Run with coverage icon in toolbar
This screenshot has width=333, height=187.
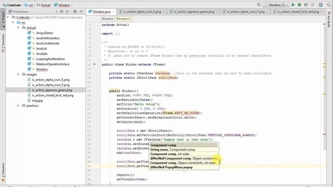[306, 5]
